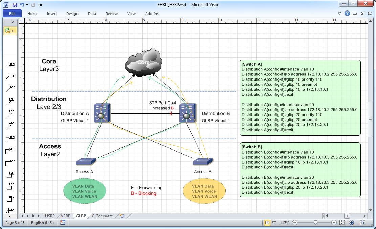Open the Redo dropdown arrow
The image size is (376, 229).
pyautogui.click(x=27, y=5)
